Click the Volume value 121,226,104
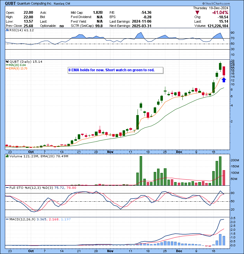244x254 pixels. pyautogui.click(x=218, y=26)
